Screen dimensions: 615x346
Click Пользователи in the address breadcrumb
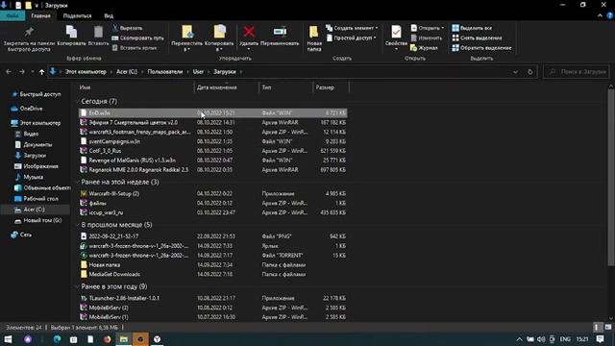165,72
